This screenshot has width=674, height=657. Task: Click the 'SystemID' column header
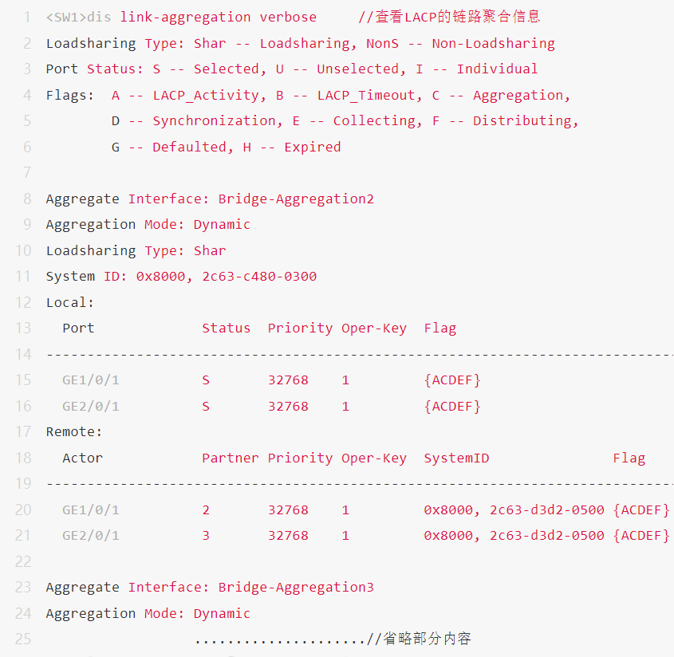coord(456,458)
